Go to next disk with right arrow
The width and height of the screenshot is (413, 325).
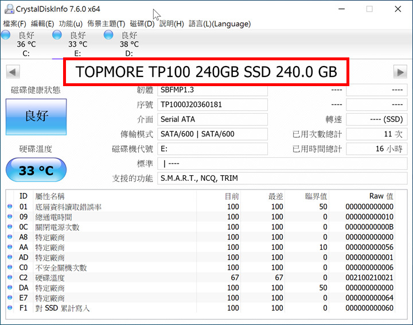coord(400,72)
